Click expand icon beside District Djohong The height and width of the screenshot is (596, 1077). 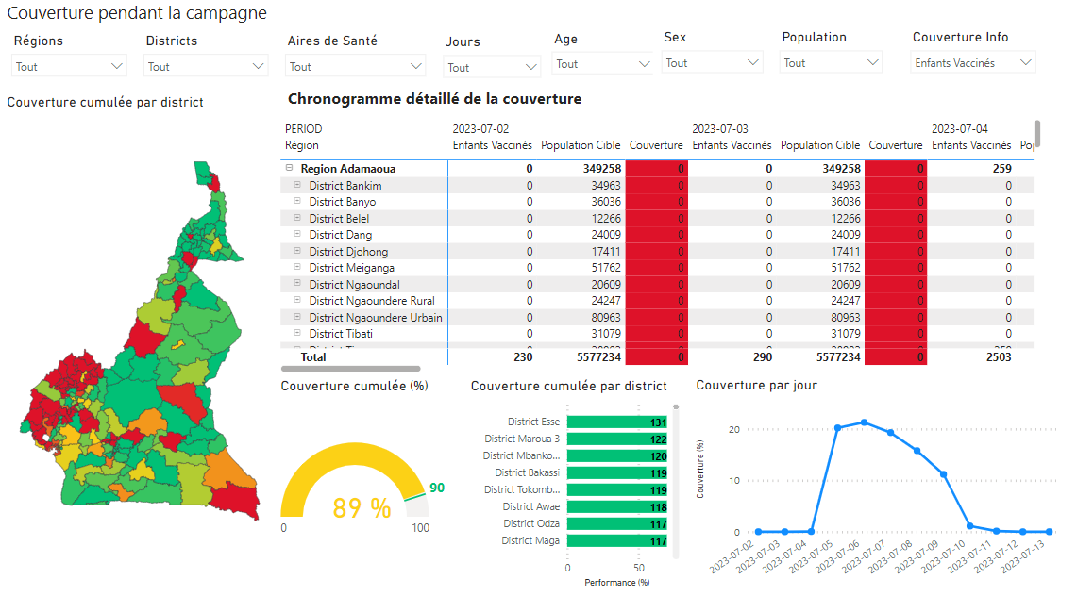pyautogui.click(x=297, y=251)
